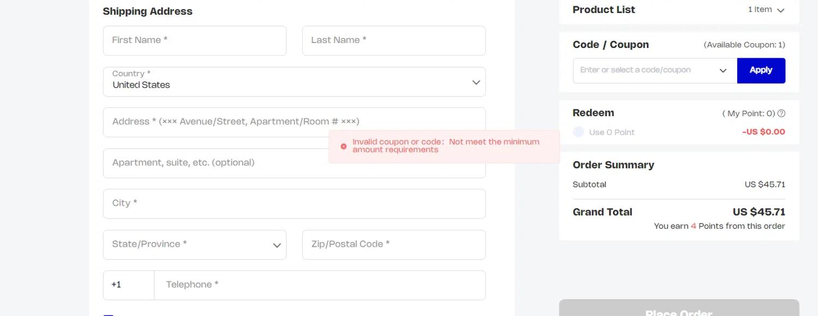This screenshot has width=818, height=316.
Task: Click the invalid coupon error message text
Action: pos(446,146)
